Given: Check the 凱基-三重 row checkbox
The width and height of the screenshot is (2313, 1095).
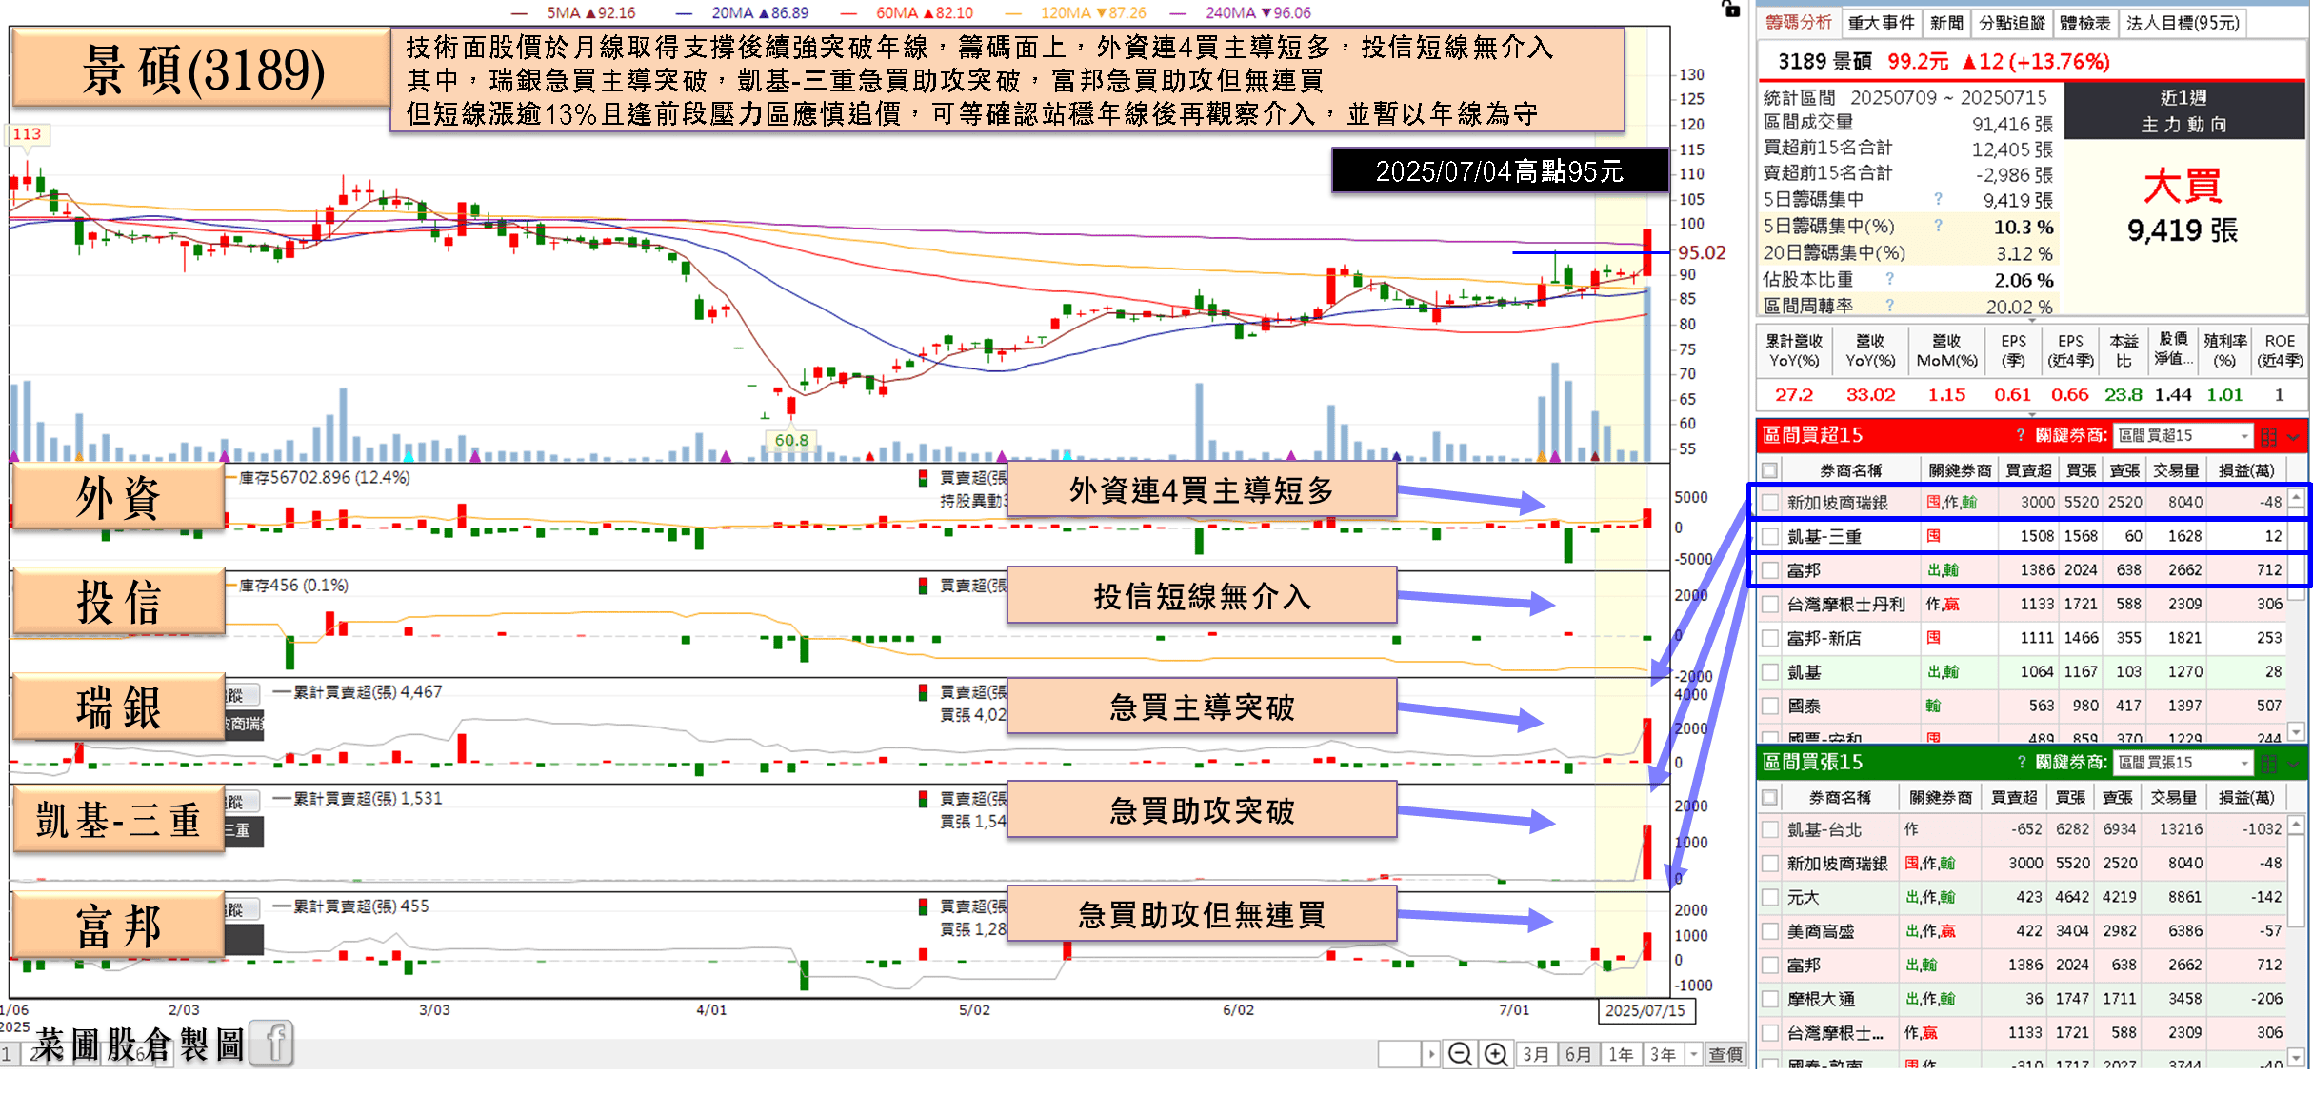Looking at the screenshot, I should click(1769, 537).
